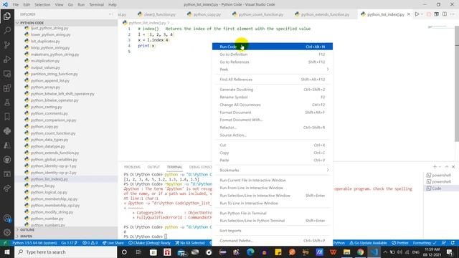Screen dimensions: 459x258
Task: Select Sort Imports menu entry
Action: click(273, 231)
